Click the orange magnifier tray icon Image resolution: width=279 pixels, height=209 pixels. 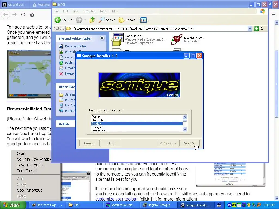point(259,205)
